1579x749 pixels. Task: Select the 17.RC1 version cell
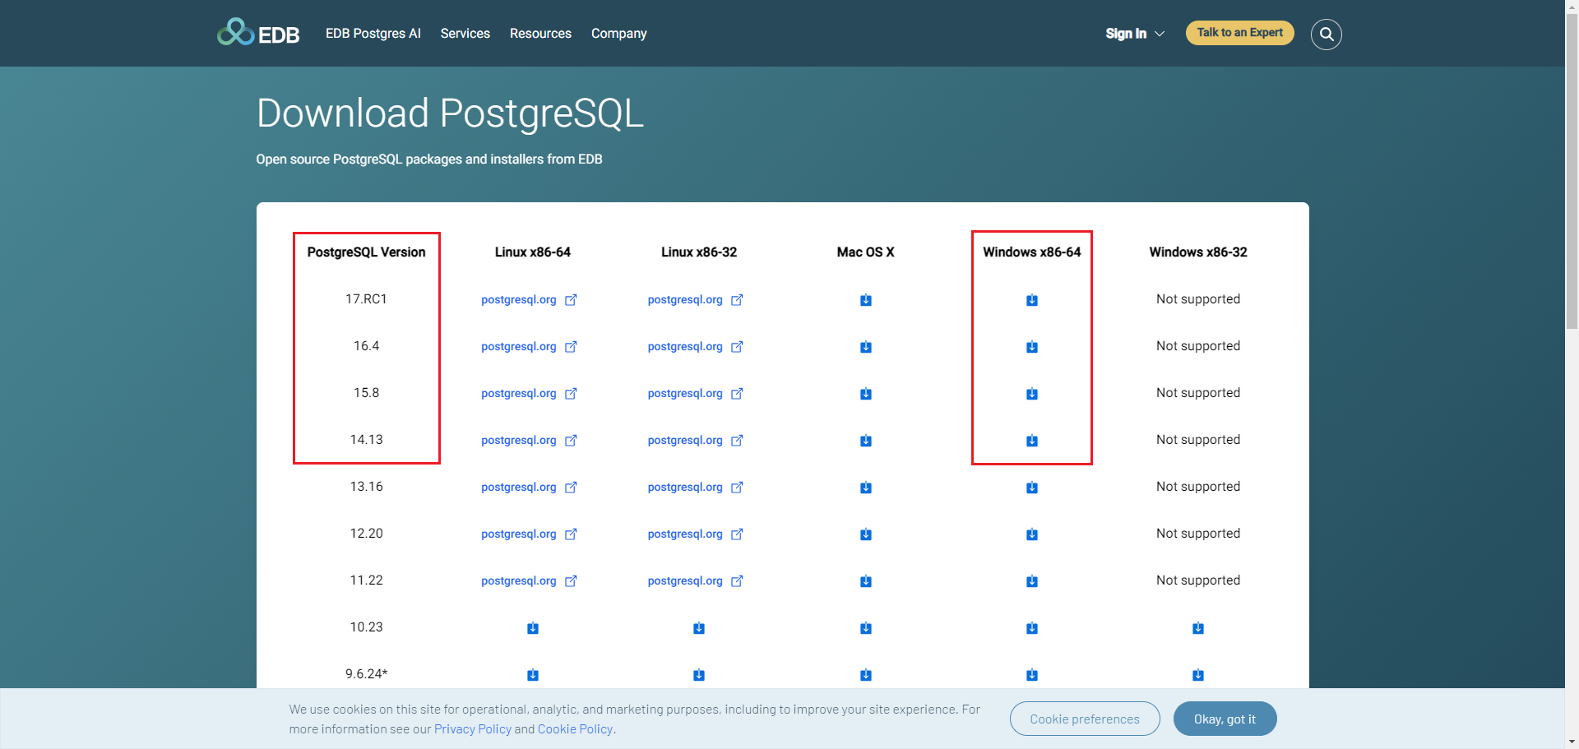point(366,299)
